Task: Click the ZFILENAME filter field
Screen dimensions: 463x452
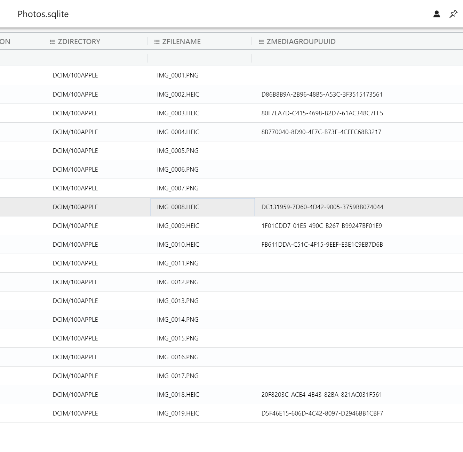Action: click(199, 58)
